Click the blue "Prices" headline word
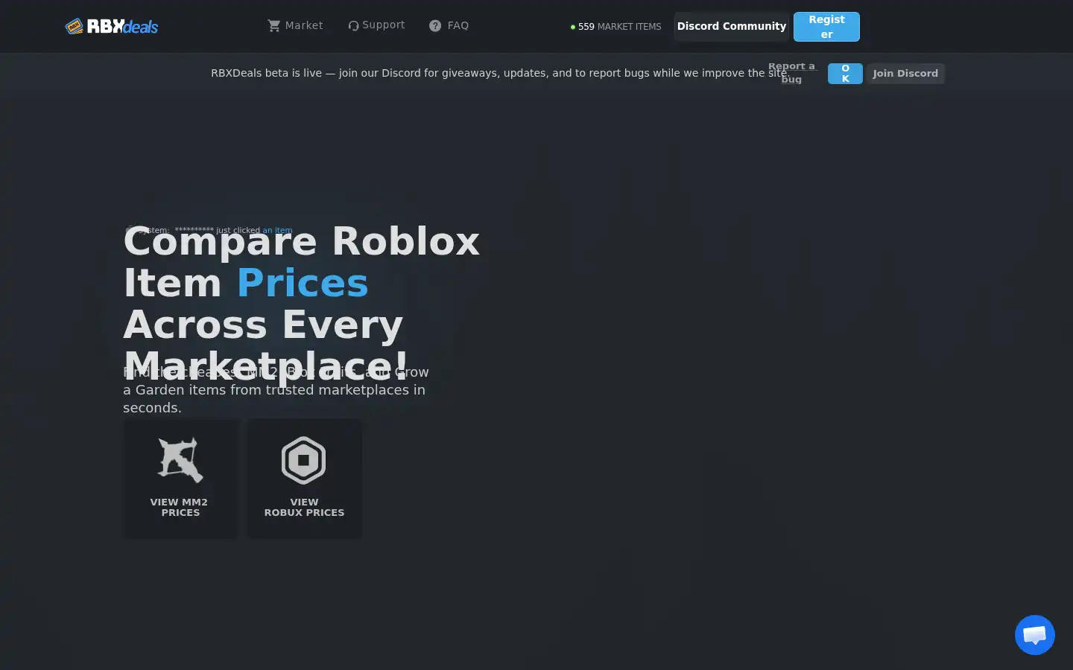Screen dimensions: 1073x670 pyautogui.click(x=303, y=283)
